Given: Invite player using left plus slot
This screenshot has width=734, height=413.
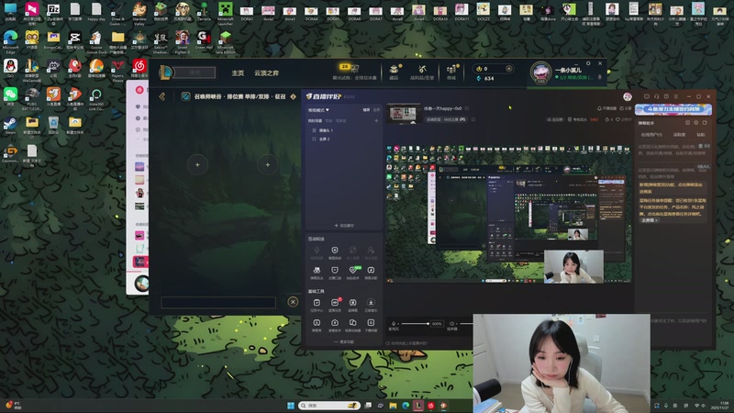Looking at the screenshot, I should pos(197,165).
